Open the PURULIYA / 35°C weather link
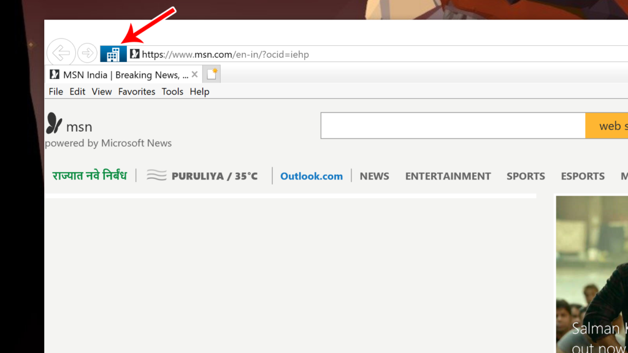Image resolution: width=628 pixels, height=353 pixels. 215,176
